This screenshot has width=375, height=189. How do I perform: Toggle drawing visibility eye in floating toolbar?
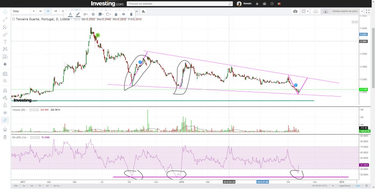pyautogui.click(x=124, y=14)
